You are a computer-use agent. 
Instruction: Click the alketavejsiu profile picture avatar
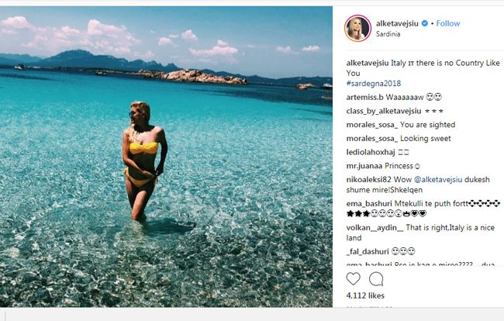point(357,28)
